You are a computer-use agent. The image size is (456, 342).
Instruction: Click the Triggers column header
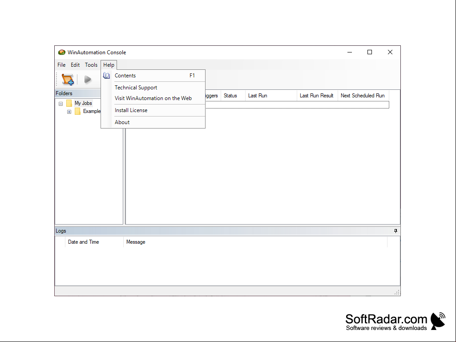213,96
